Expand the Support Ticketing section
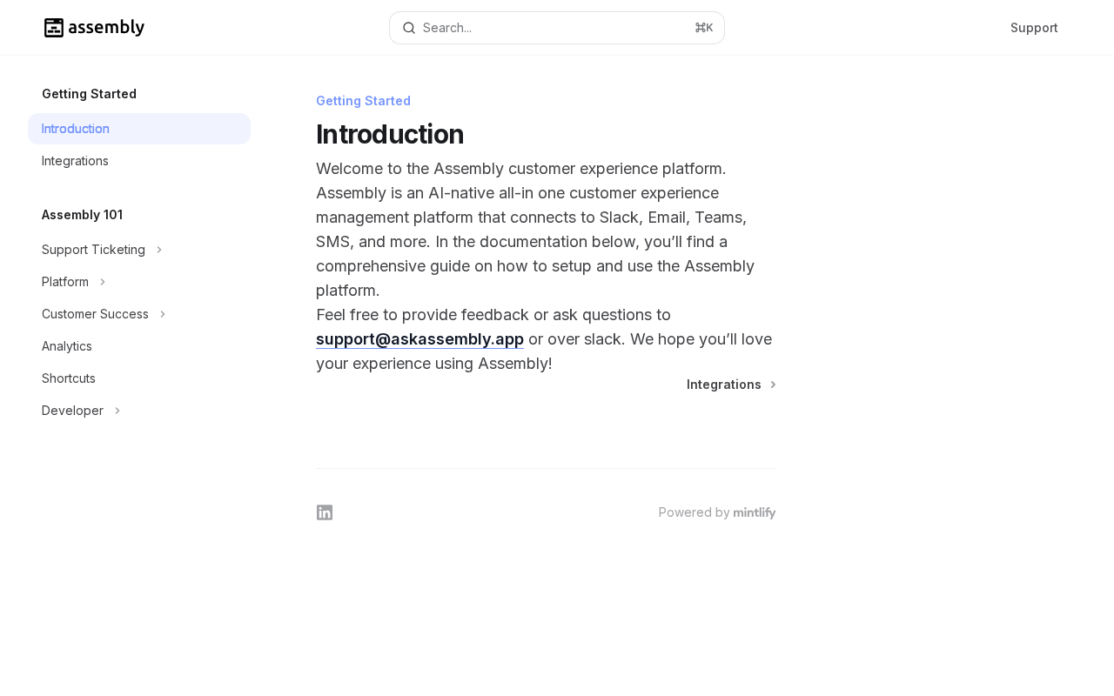This screenshot has width=1114, height=696. pos(159,250)
